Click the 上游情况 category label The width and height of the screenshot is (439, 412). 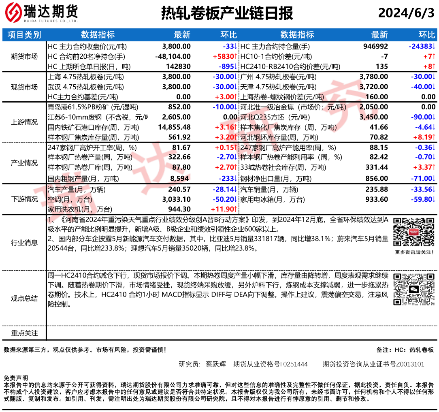(24, 122)
